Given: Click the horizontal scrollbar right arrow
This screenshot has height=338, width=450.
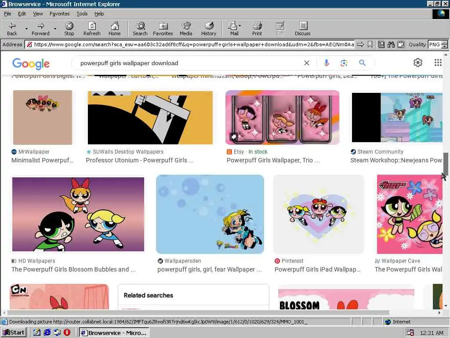Looking at the screenshot, I should click(439, 313).
